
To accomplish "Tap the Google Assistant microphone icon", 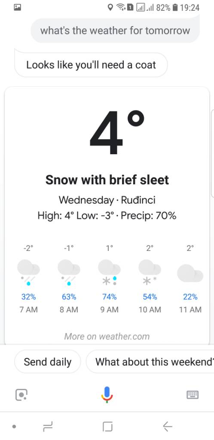I will pyautogui.click(x=107, y=394).
